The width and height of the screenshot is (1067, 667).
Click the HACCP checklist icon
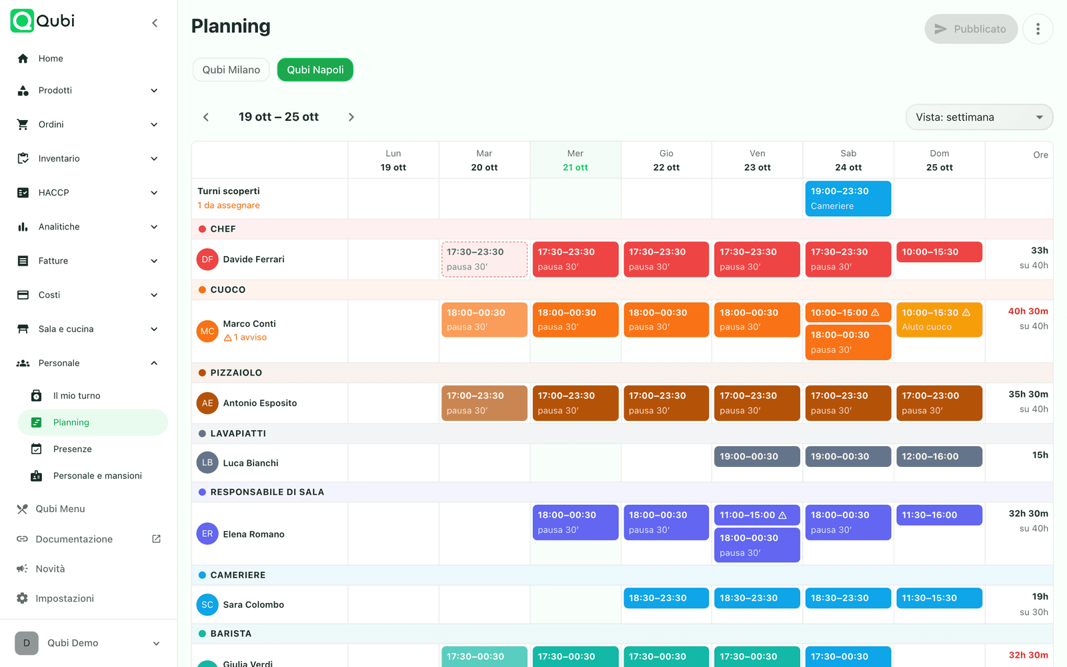click(x=23, y=193)
